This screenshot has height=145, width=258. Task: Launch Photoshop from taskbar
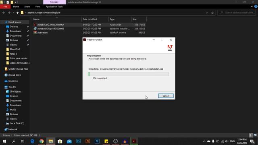[79, 141]
